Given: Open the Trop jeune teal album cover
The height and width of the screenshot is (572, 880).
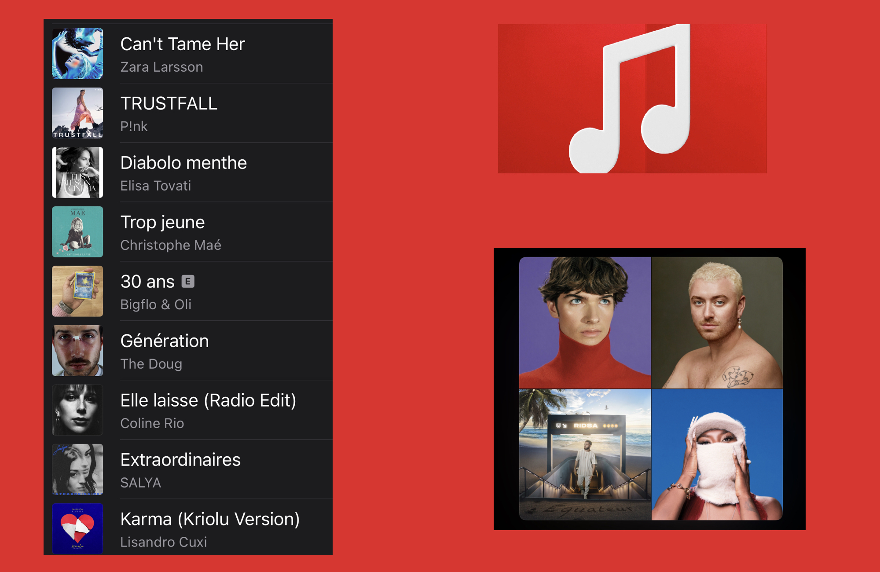Looking at the screenshot, I should pyautogui.click(x=77, y=232).
